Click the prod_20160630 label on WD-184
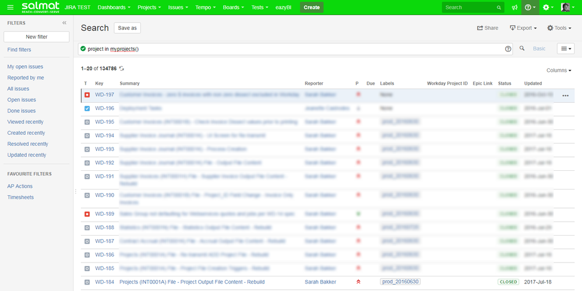The width and height of the screenshot is (582, 291). tap(400, 282)
